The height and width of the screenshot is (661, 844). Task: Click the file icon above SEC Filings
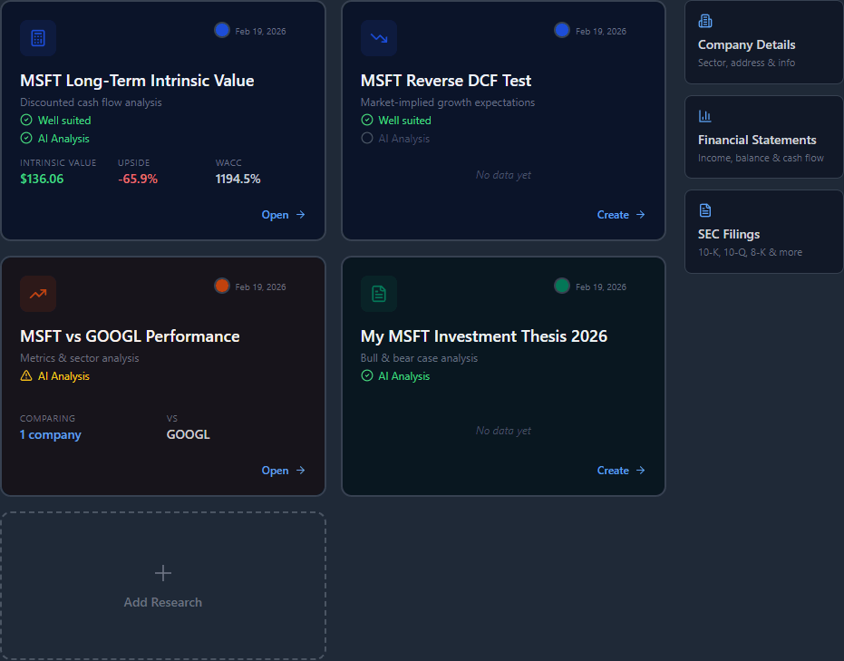[705, 210]
